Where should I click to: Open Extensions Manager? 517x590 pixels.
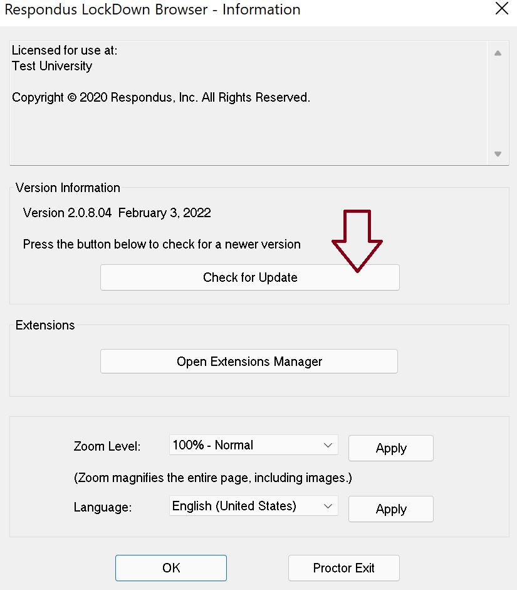pos(249,362)
